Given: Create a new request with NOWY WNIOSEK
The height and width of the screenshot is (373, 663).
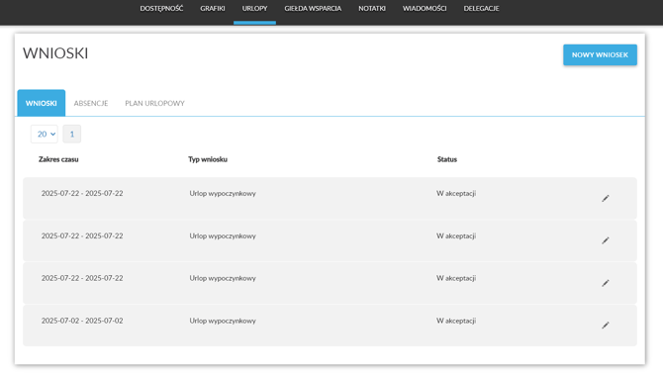Looking at the screenshot, I should [x=600, y=55].
